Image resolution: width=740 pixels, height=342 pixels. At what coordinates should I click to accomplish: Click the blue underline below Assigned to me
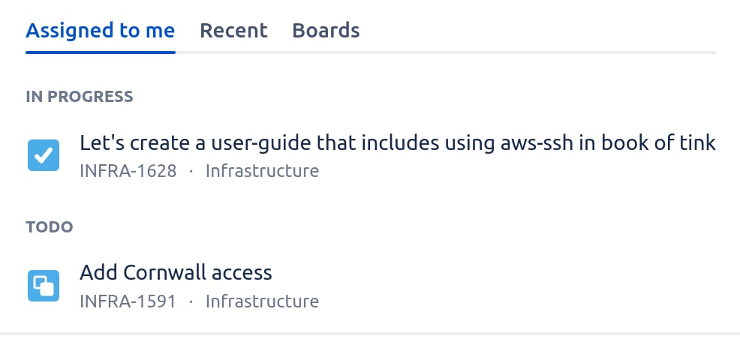[x=100, y=52]
